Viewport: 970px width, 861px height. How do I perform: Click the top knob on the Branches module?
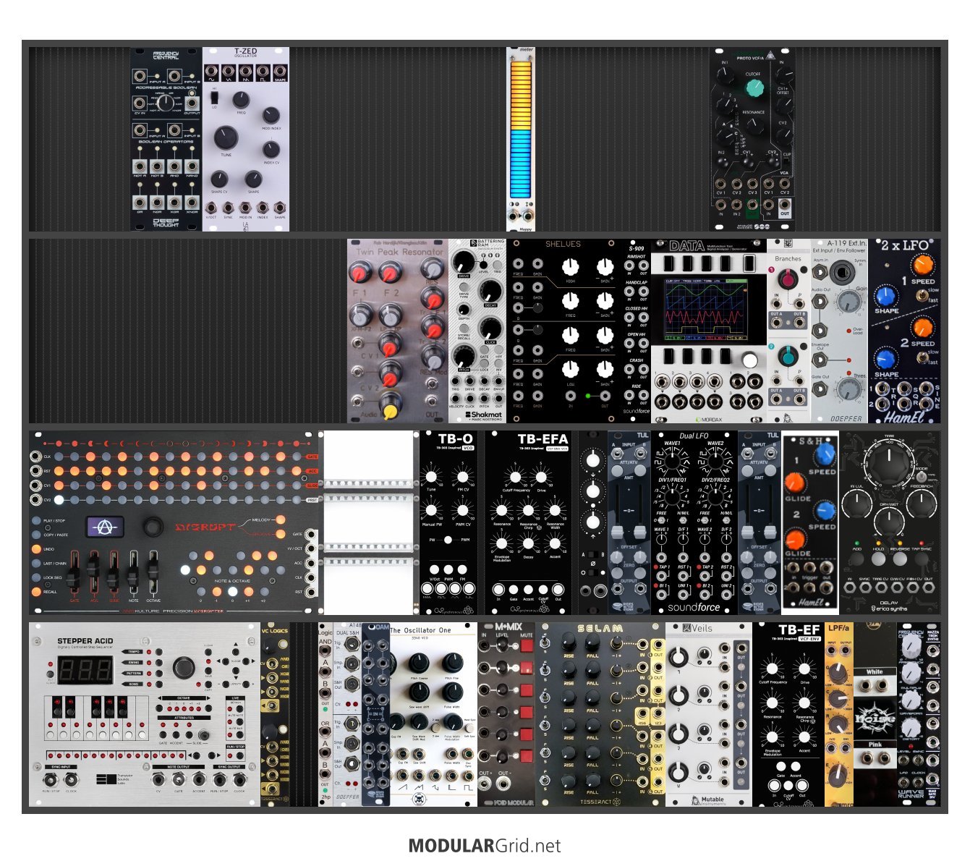point(787,278)
